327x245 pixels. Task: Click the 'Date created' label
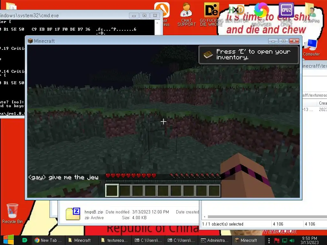coord(187,212)
